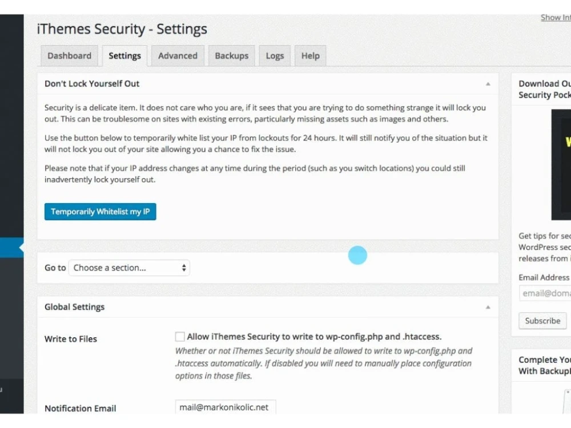This screenshot has width=571, height=428.
Task: Collapse the Don't Lock Yourself Out panel arrow
Action: tap(488, 84)
